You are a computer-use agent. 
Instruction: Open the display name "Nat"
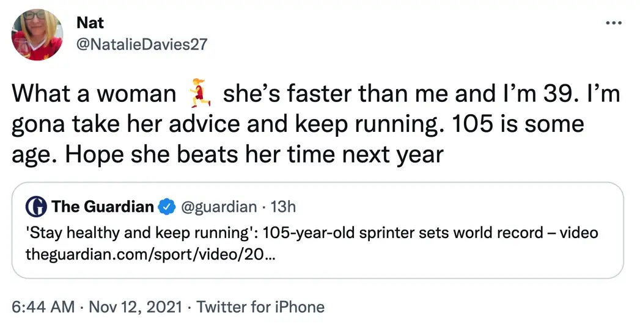coord(90,23)
